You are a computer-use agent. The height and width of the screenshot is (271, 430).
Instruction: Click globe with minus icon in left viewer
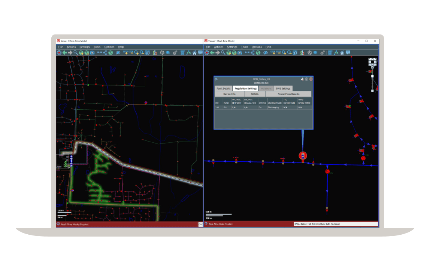click(87, 53)
